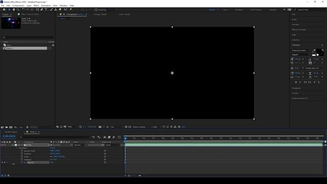Image resolution: width=327 pixels, height=184 pixels.
Task: Toggle stopwatch for Scale property
Action: tap(22, 156)
